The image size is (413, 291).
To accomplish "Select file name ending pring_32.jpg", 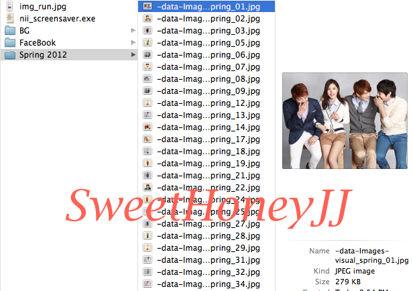I will coord(209,272).
